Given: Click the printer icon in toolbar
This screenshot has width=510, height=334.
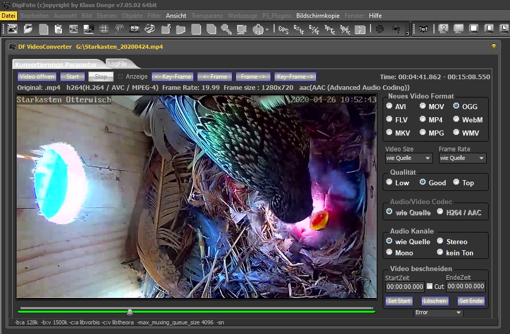Looking at the screenshot, I should (x=258, y=29).
